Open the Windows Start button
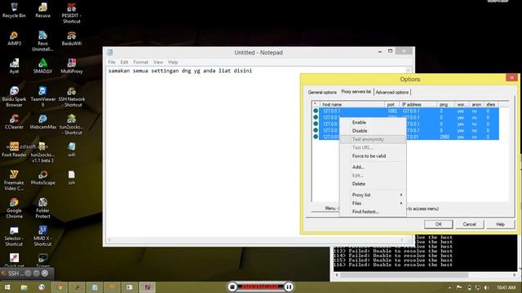This screenshot has height=293, width=522. [x=7, y=287]
